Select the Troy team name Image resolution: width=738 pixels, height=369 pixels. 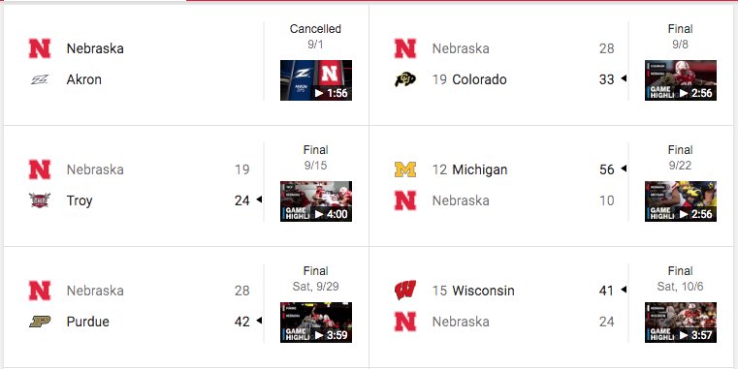coord(80,200)
